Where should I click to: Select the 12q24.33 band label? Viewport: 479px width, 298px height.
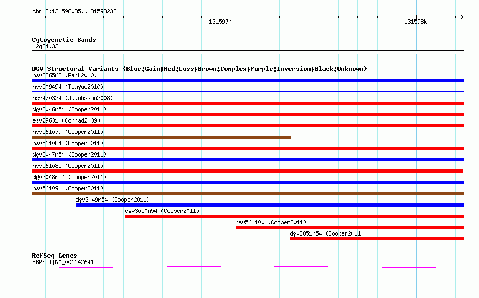pos(45,46)
